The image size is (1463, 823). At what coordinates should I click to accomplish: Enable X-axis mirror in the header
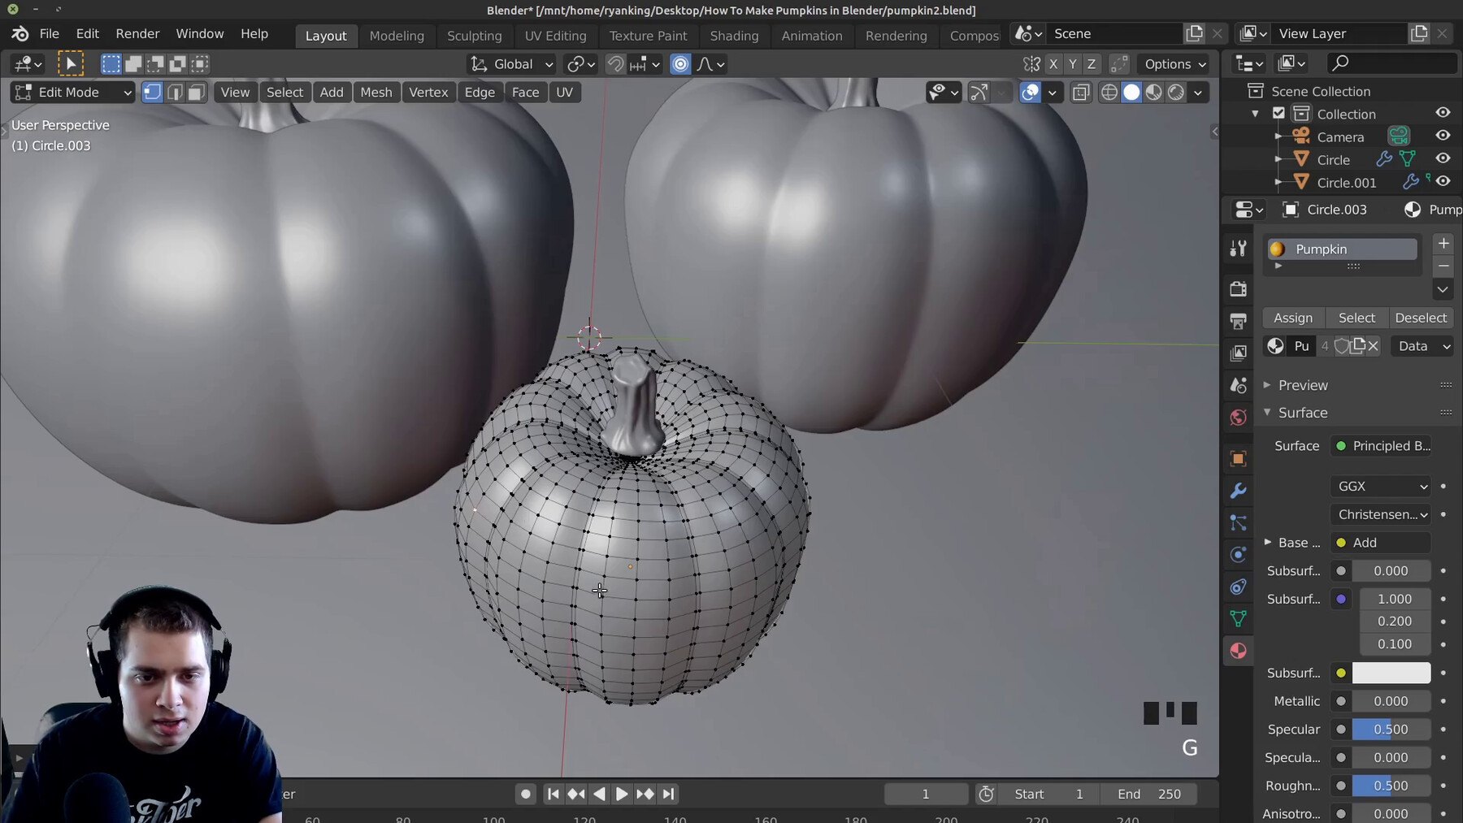pos(1053,63)
